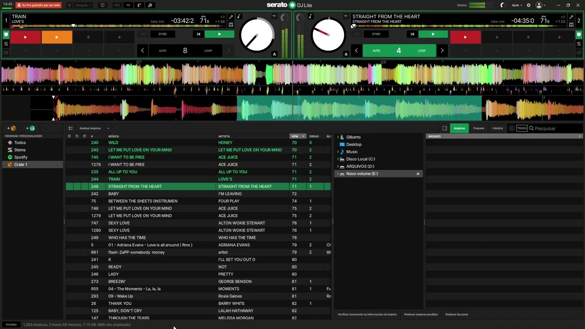Image resolution: width=585 pixels, height=329 pixels.
Task: Expand the Music folder
Action: 338,152
